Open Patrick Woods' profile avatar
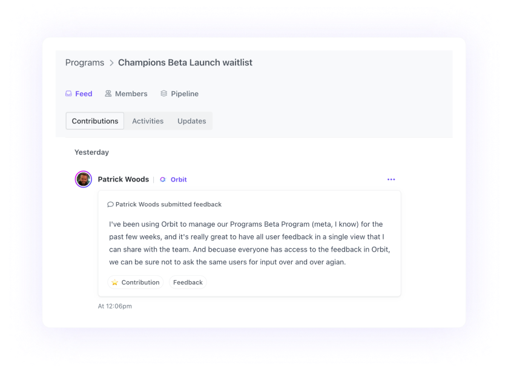This screenshot has height=366, width=508. pos(83,179)
